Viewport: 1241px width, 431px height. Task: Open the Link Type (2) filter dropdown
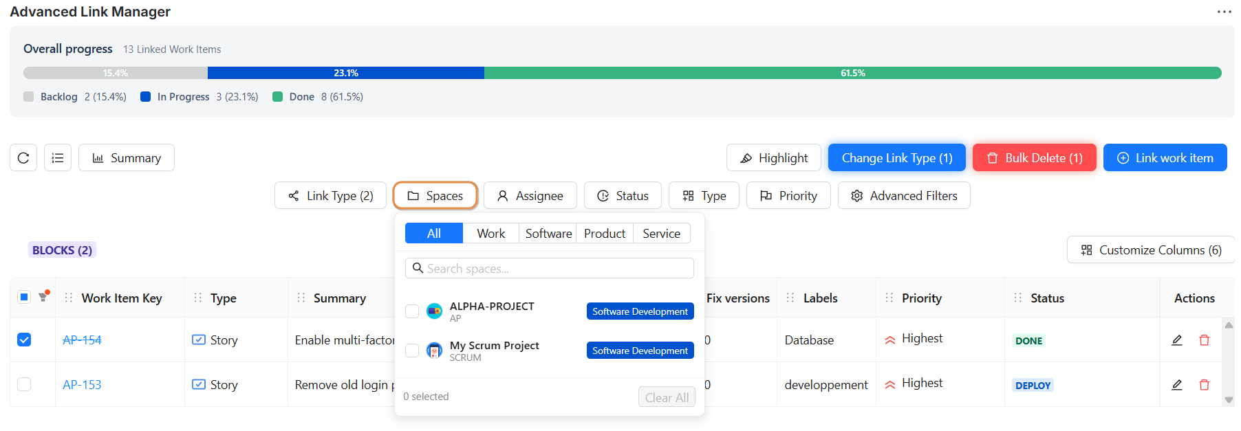click(331, 196)
